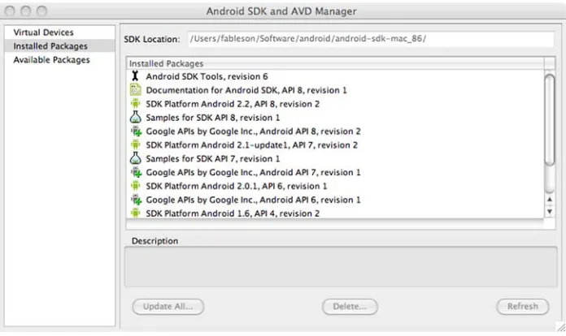The height and width of the screenshot is (336, 566).
Task: Click the SDK Location path field
Action: pyautogui.click(x=371, y=39)
